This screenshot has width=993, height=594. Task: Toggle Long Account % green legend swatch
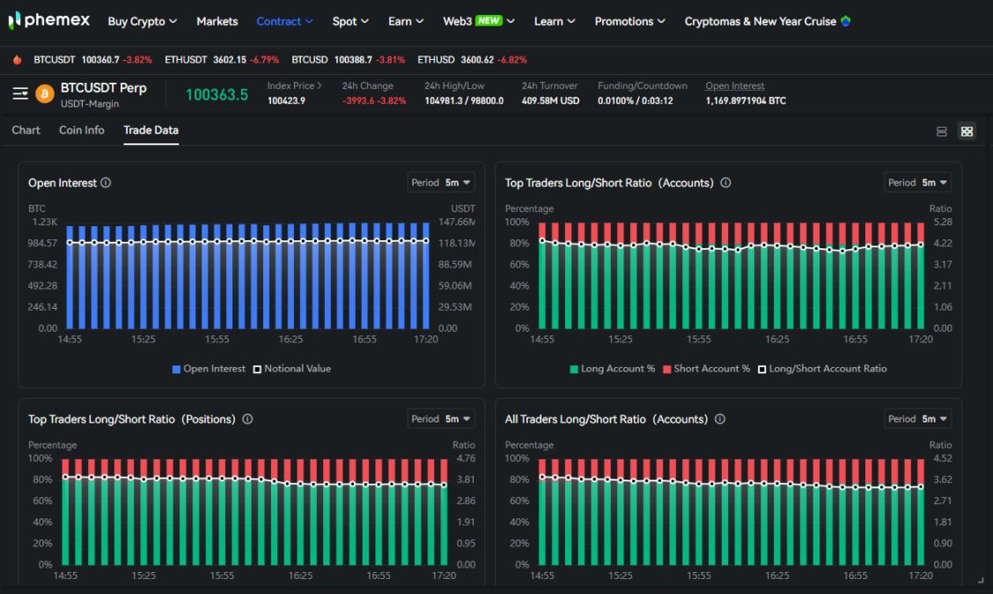[x=574, y=369]
